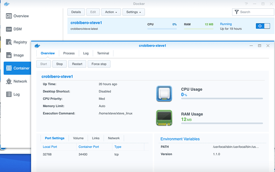The height and width of the screenshot is (172, 275).
Task: Click the crobibero/xteve:latest image name
Action: (84, 29)
